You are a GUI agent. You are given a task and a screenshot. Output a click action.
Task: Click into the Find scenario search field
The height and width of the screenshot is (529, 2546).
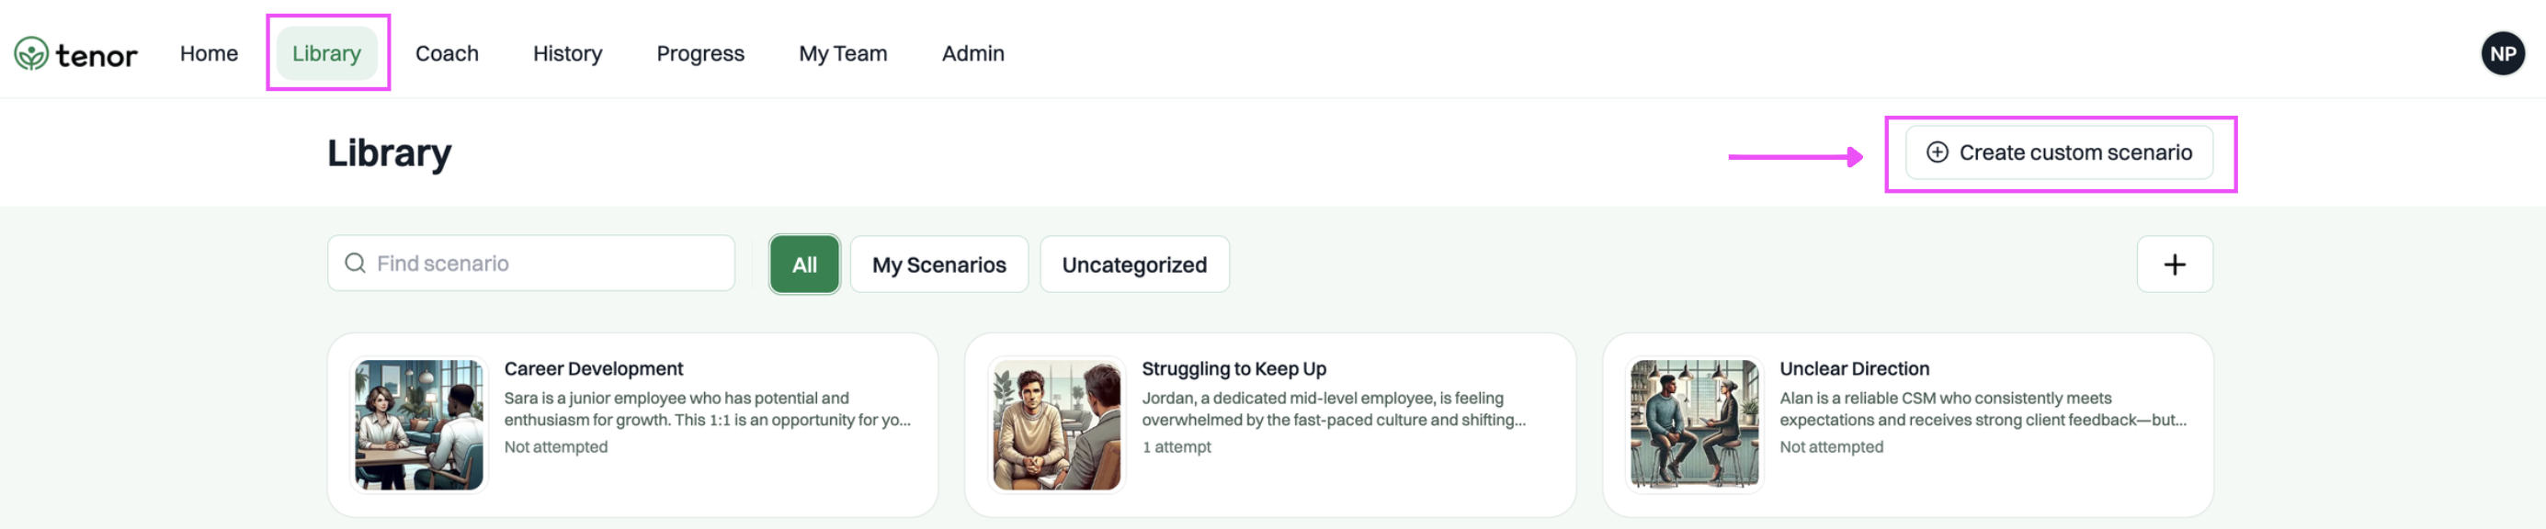pos(530,264)
